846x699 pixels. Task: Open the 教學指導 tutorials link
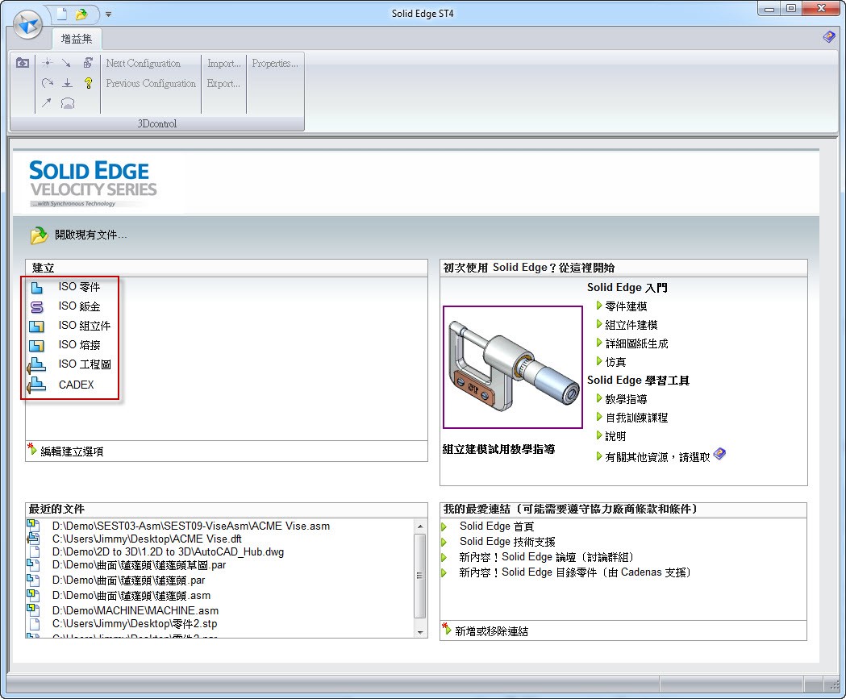click(626, 399)
